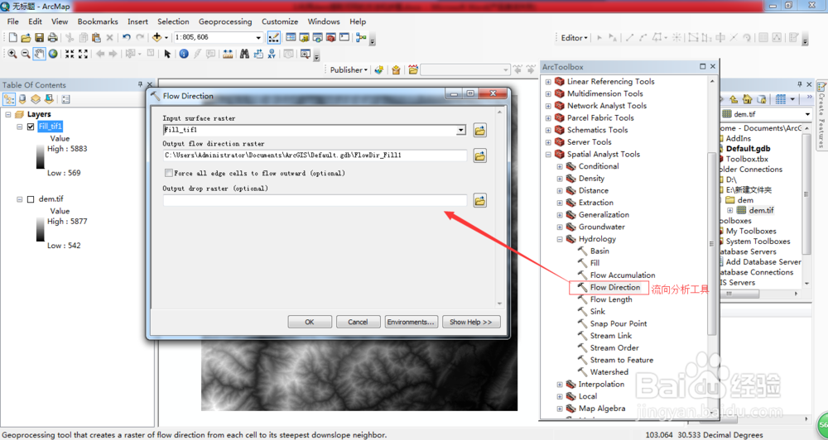Open the Catalog window icon
828x440 pixels.
pos(304,37)
